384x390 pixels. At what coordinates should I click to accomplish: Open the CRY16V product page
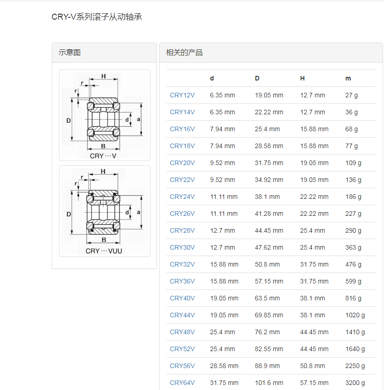coord(182,129)
